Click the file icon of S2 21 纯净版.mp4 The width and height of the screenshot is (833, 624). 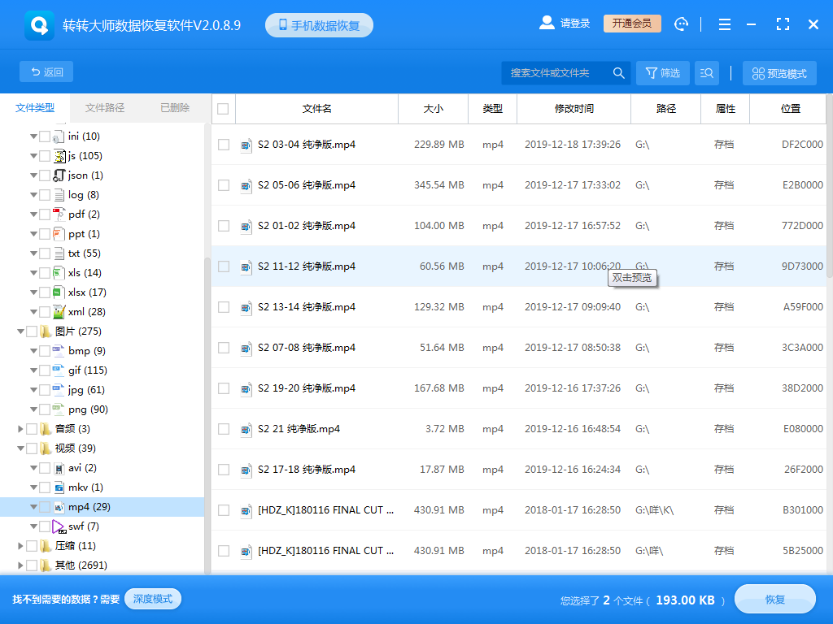(x=246, y=429)
